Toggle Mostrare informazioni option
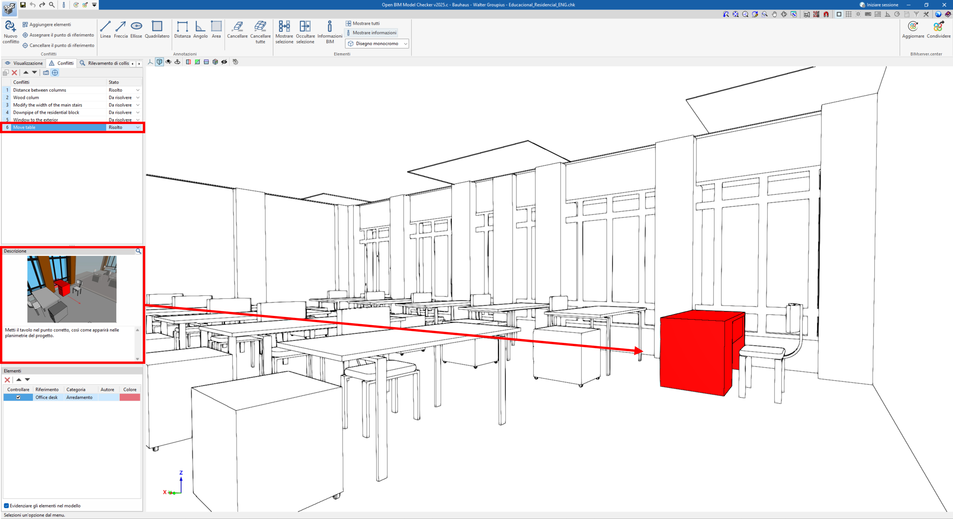 tap(371, 33)
